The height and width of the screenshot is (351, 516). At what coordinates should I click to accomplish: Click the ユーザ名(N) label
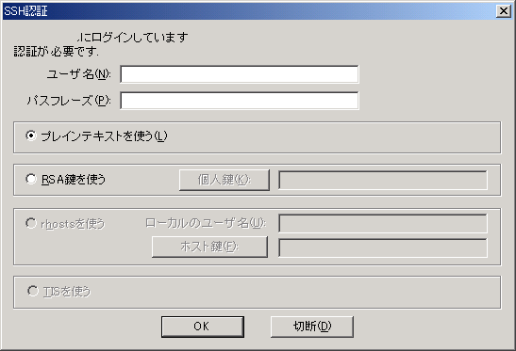[78, 74]
